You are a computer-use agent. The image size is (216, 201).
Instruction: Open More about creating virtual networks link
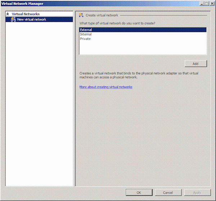(x=106, y=87)
